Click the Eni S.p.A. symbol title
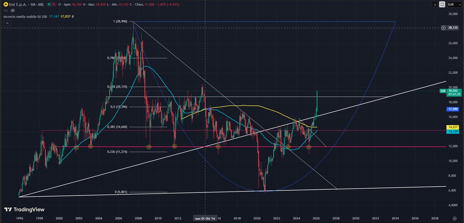464x223 pixels. pyautogui.click(x=27, y=5)
